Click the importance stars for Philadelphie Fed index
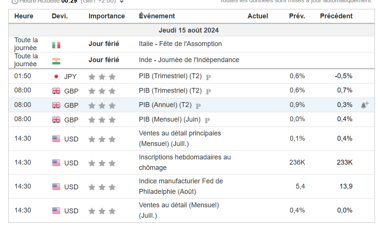The image size is (382, 226). [102, 187]
